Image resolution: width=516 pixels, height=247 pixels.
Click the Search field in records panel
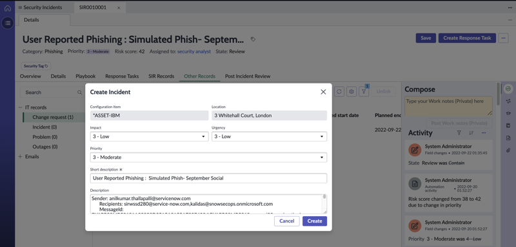pyautogui.click(x=53, y=93)
